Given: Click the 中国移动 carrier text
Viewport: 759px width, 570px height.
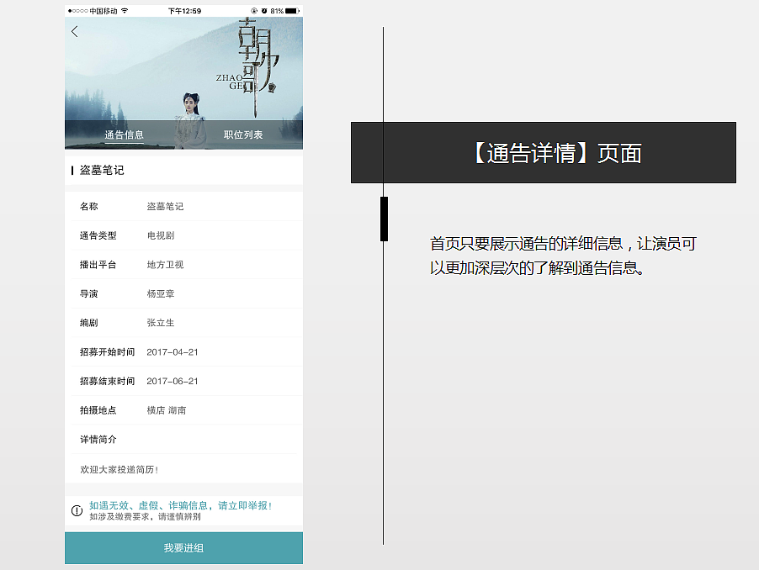Looking at the screenshot, I should coord(103,11).
